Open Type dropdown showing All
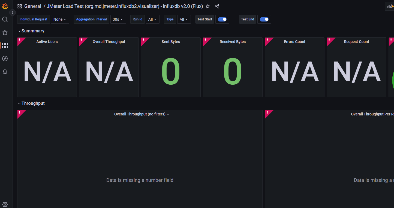Image resolution: width=394 pixels, height=208 pixels. [184, 19]
